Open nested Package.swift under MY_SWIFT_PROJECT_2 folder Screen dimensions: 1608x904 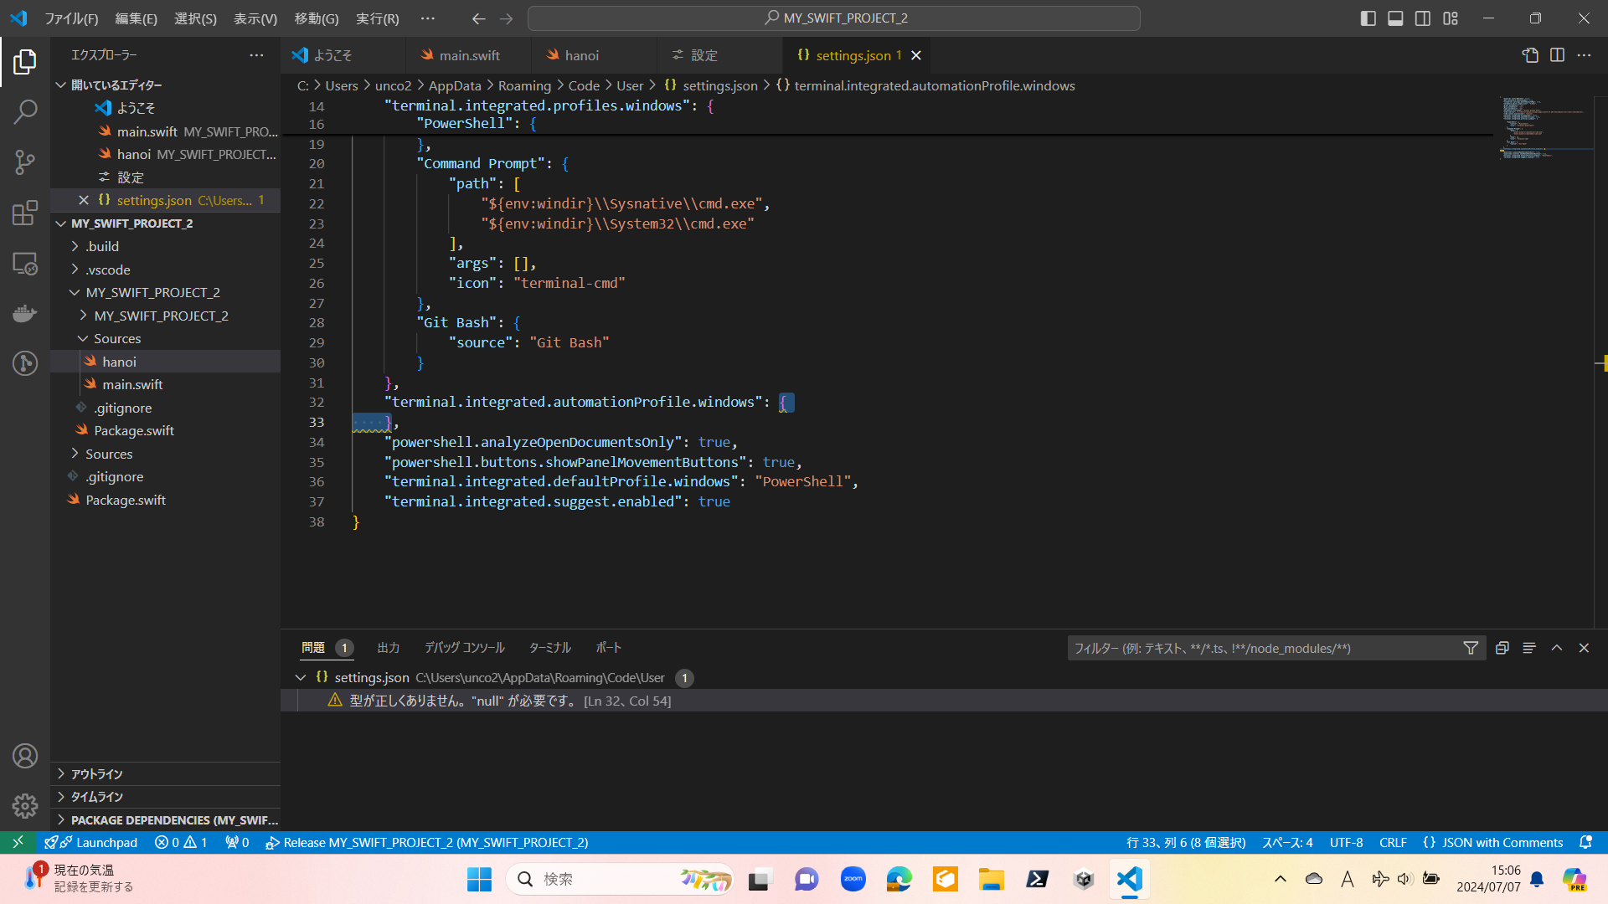pos(134,430)
